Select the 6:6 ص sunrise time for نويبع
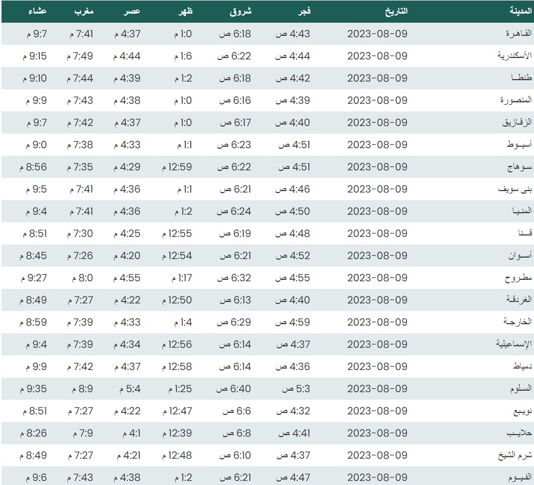534x485 pixels. tap(236, 411)
